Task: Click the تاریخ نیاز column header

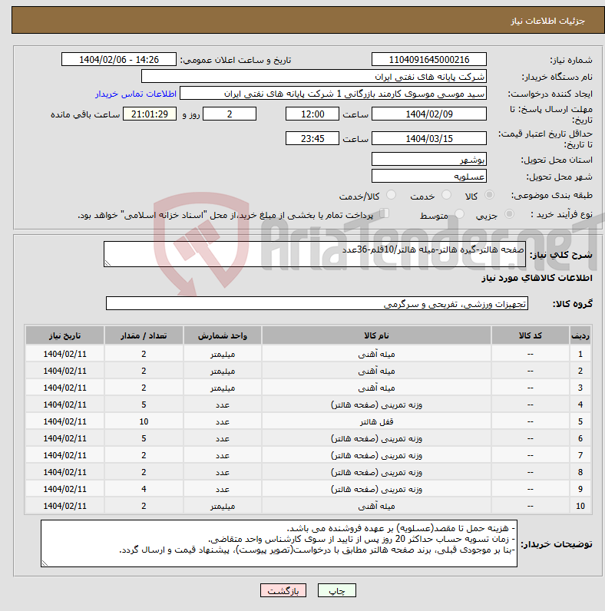Action: tap(64, 335)
